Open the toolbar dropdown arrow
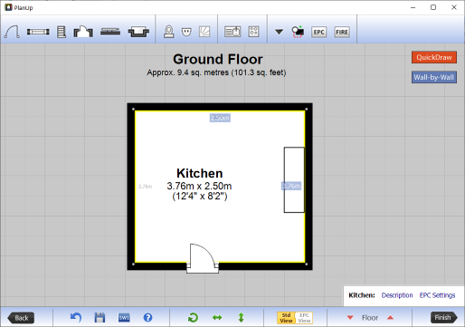The image size is (465, 327). 279,32
